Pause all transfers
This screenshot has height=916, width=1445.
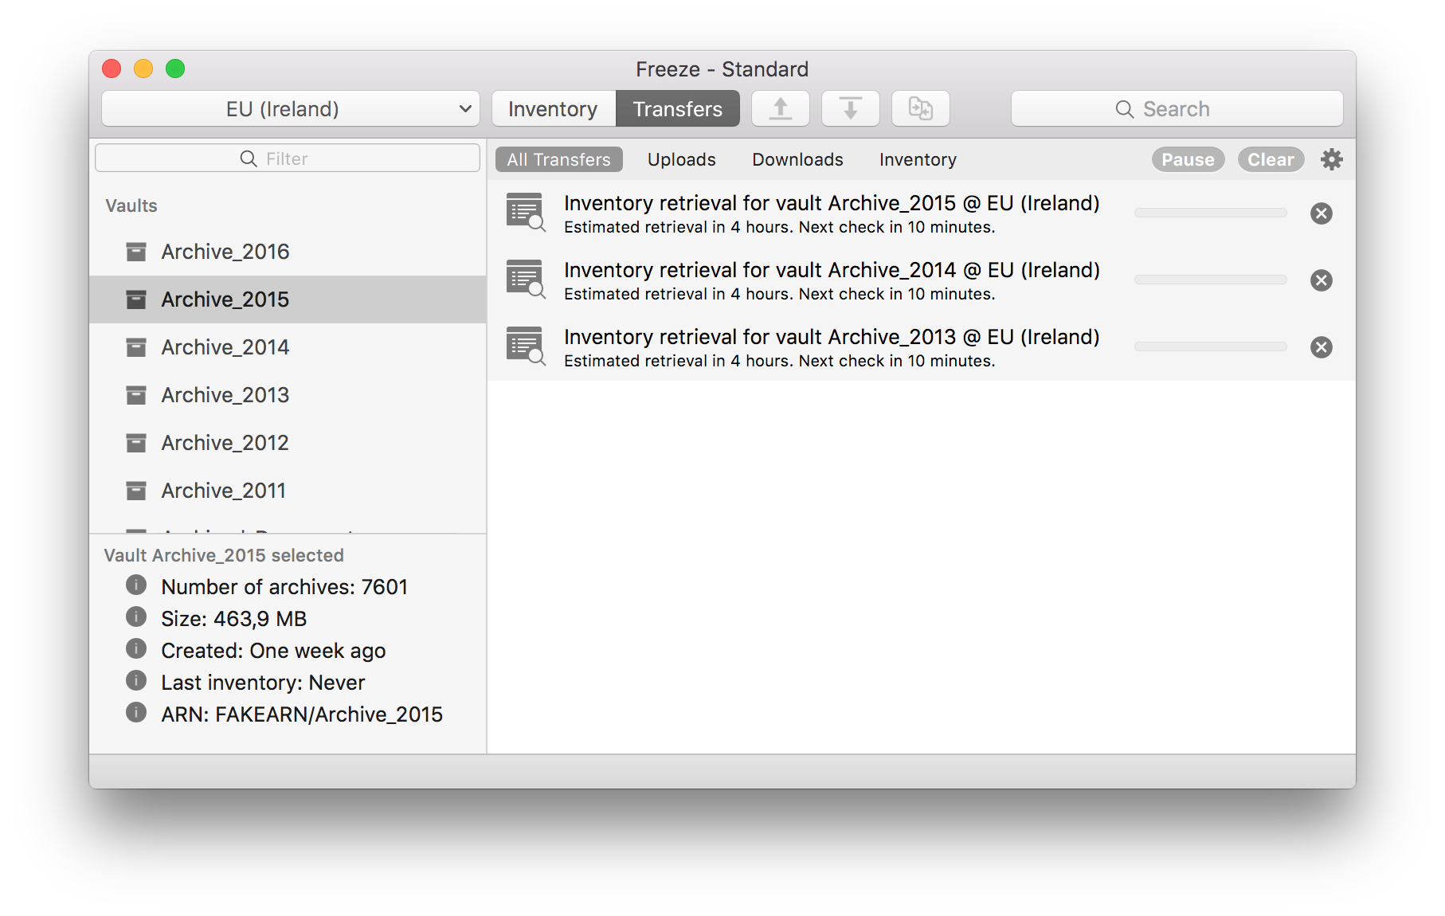(x=1188, y=159)
